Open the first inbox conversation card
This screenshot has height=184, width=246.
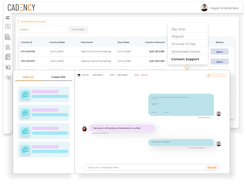pos(44,94)
